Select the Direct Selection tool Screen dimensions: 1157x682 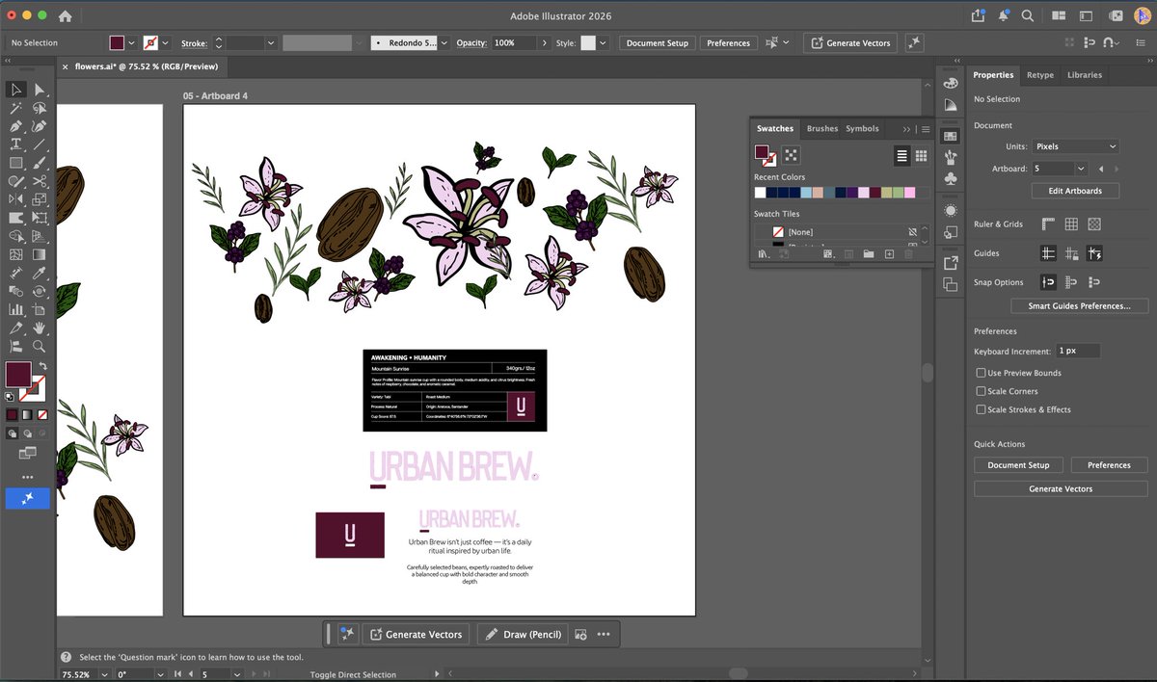pyautogui.click(x=40, y=90)
